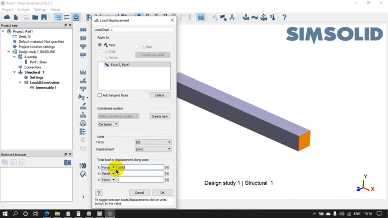Select the measure compass tool
This screenshot has height=218, width=388.
[x=232, y=17]
